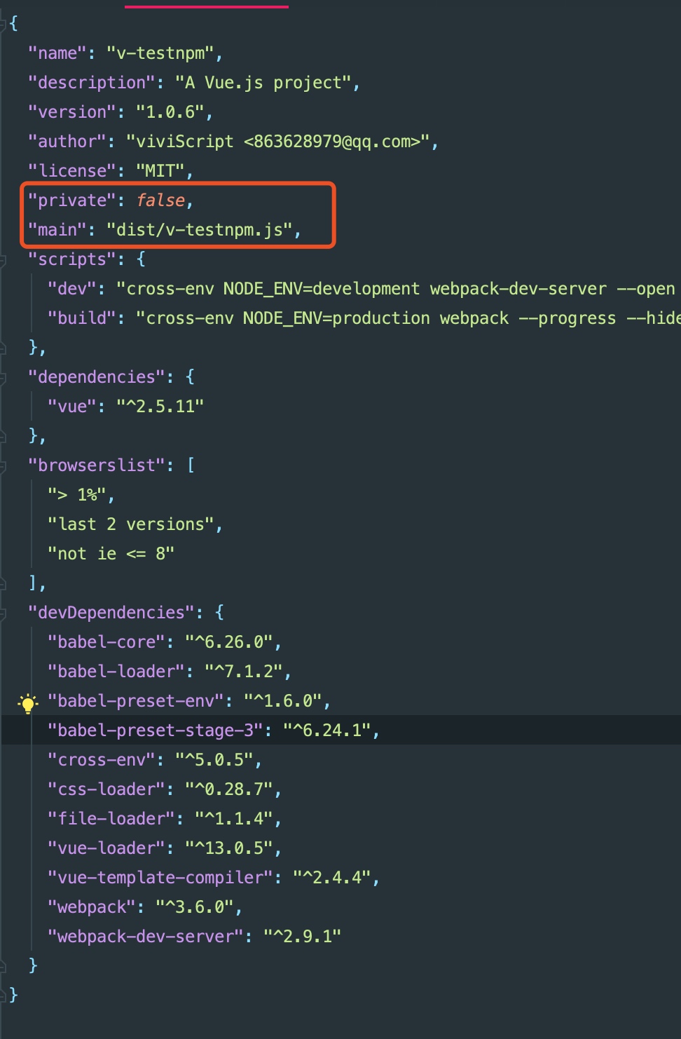Click the viviScript author email string
This screenshot has width=681, height=1039.
(278, 142)
